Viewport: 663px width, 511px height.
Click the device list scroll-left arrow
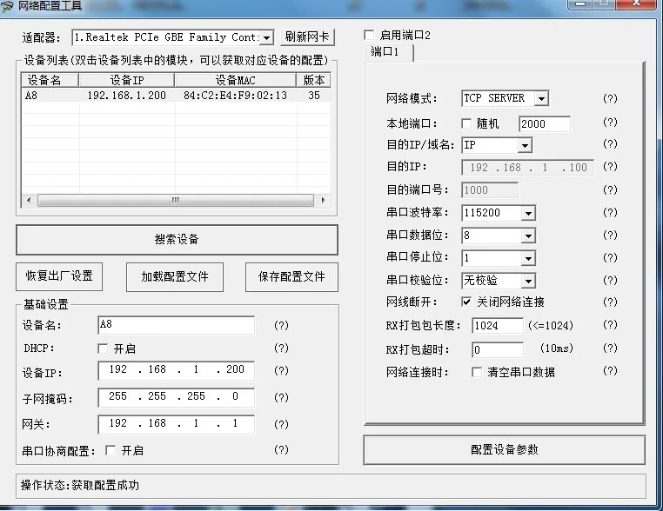(29, 200)
